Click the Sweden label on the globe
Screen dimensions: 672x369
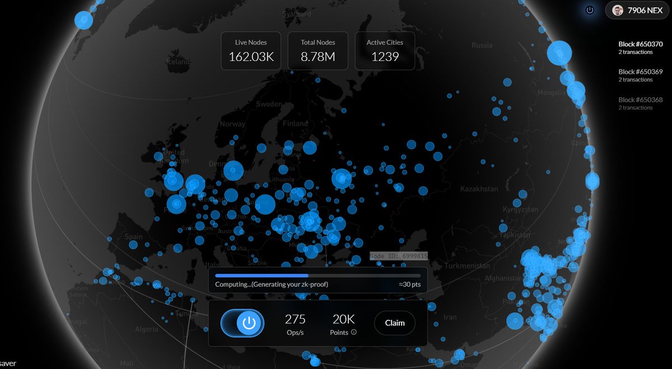pos(269,104)
